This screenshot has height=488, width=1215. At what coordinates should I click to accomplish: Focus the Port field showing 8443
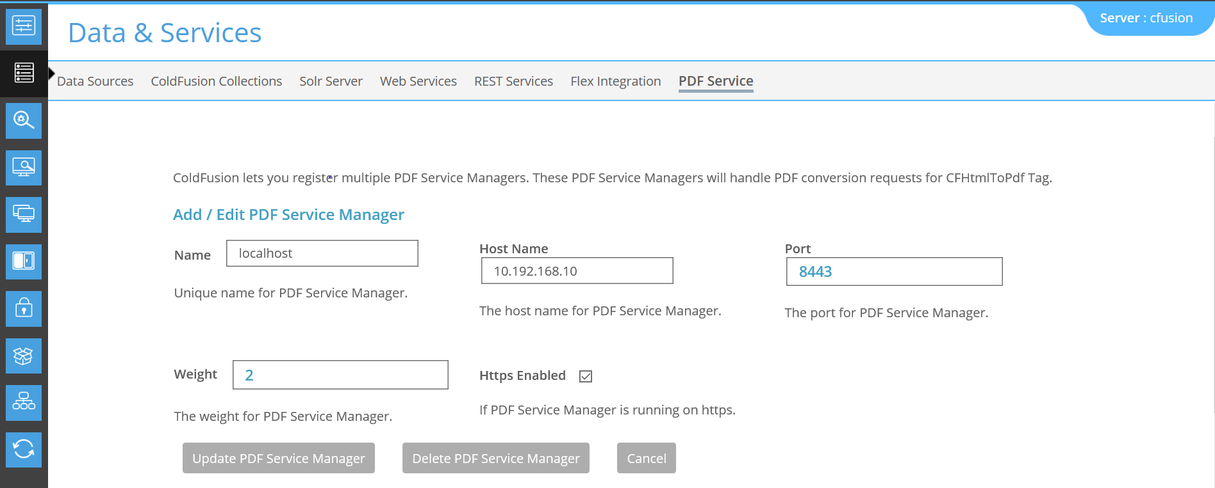[894, 272]
